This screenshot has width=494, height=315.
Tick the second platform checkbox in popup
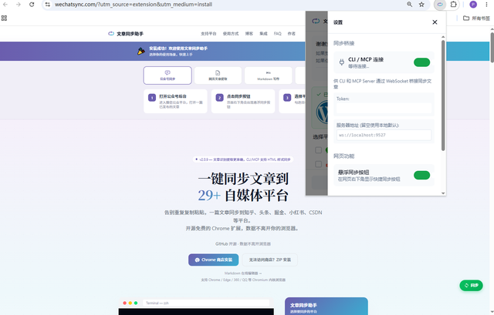319,164
